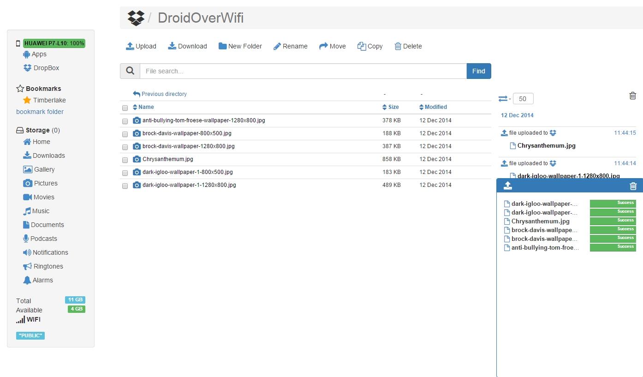Click the "PUBLIC" badge
This screenshot has width=643, height=377.
(30, 335)
